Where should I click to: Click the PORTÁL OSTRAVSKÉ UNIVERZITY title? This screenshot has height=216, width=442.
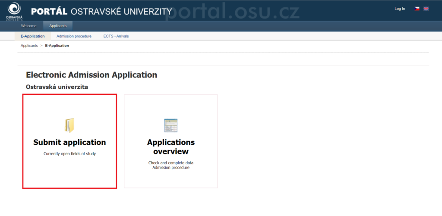101,12
